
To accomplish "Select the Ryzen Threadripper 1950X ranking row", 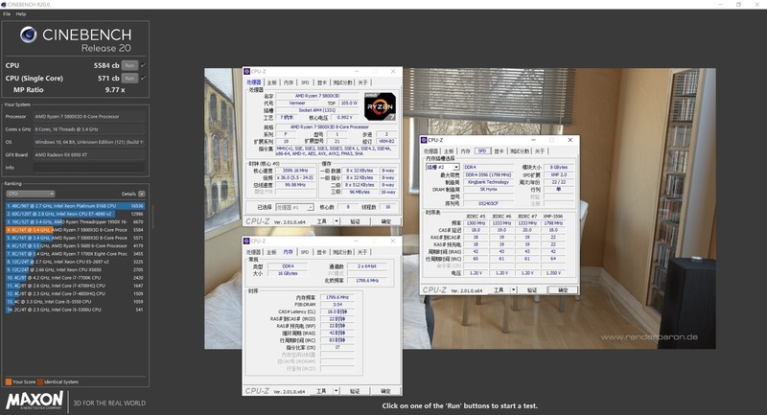I will (x=76, y=222).
